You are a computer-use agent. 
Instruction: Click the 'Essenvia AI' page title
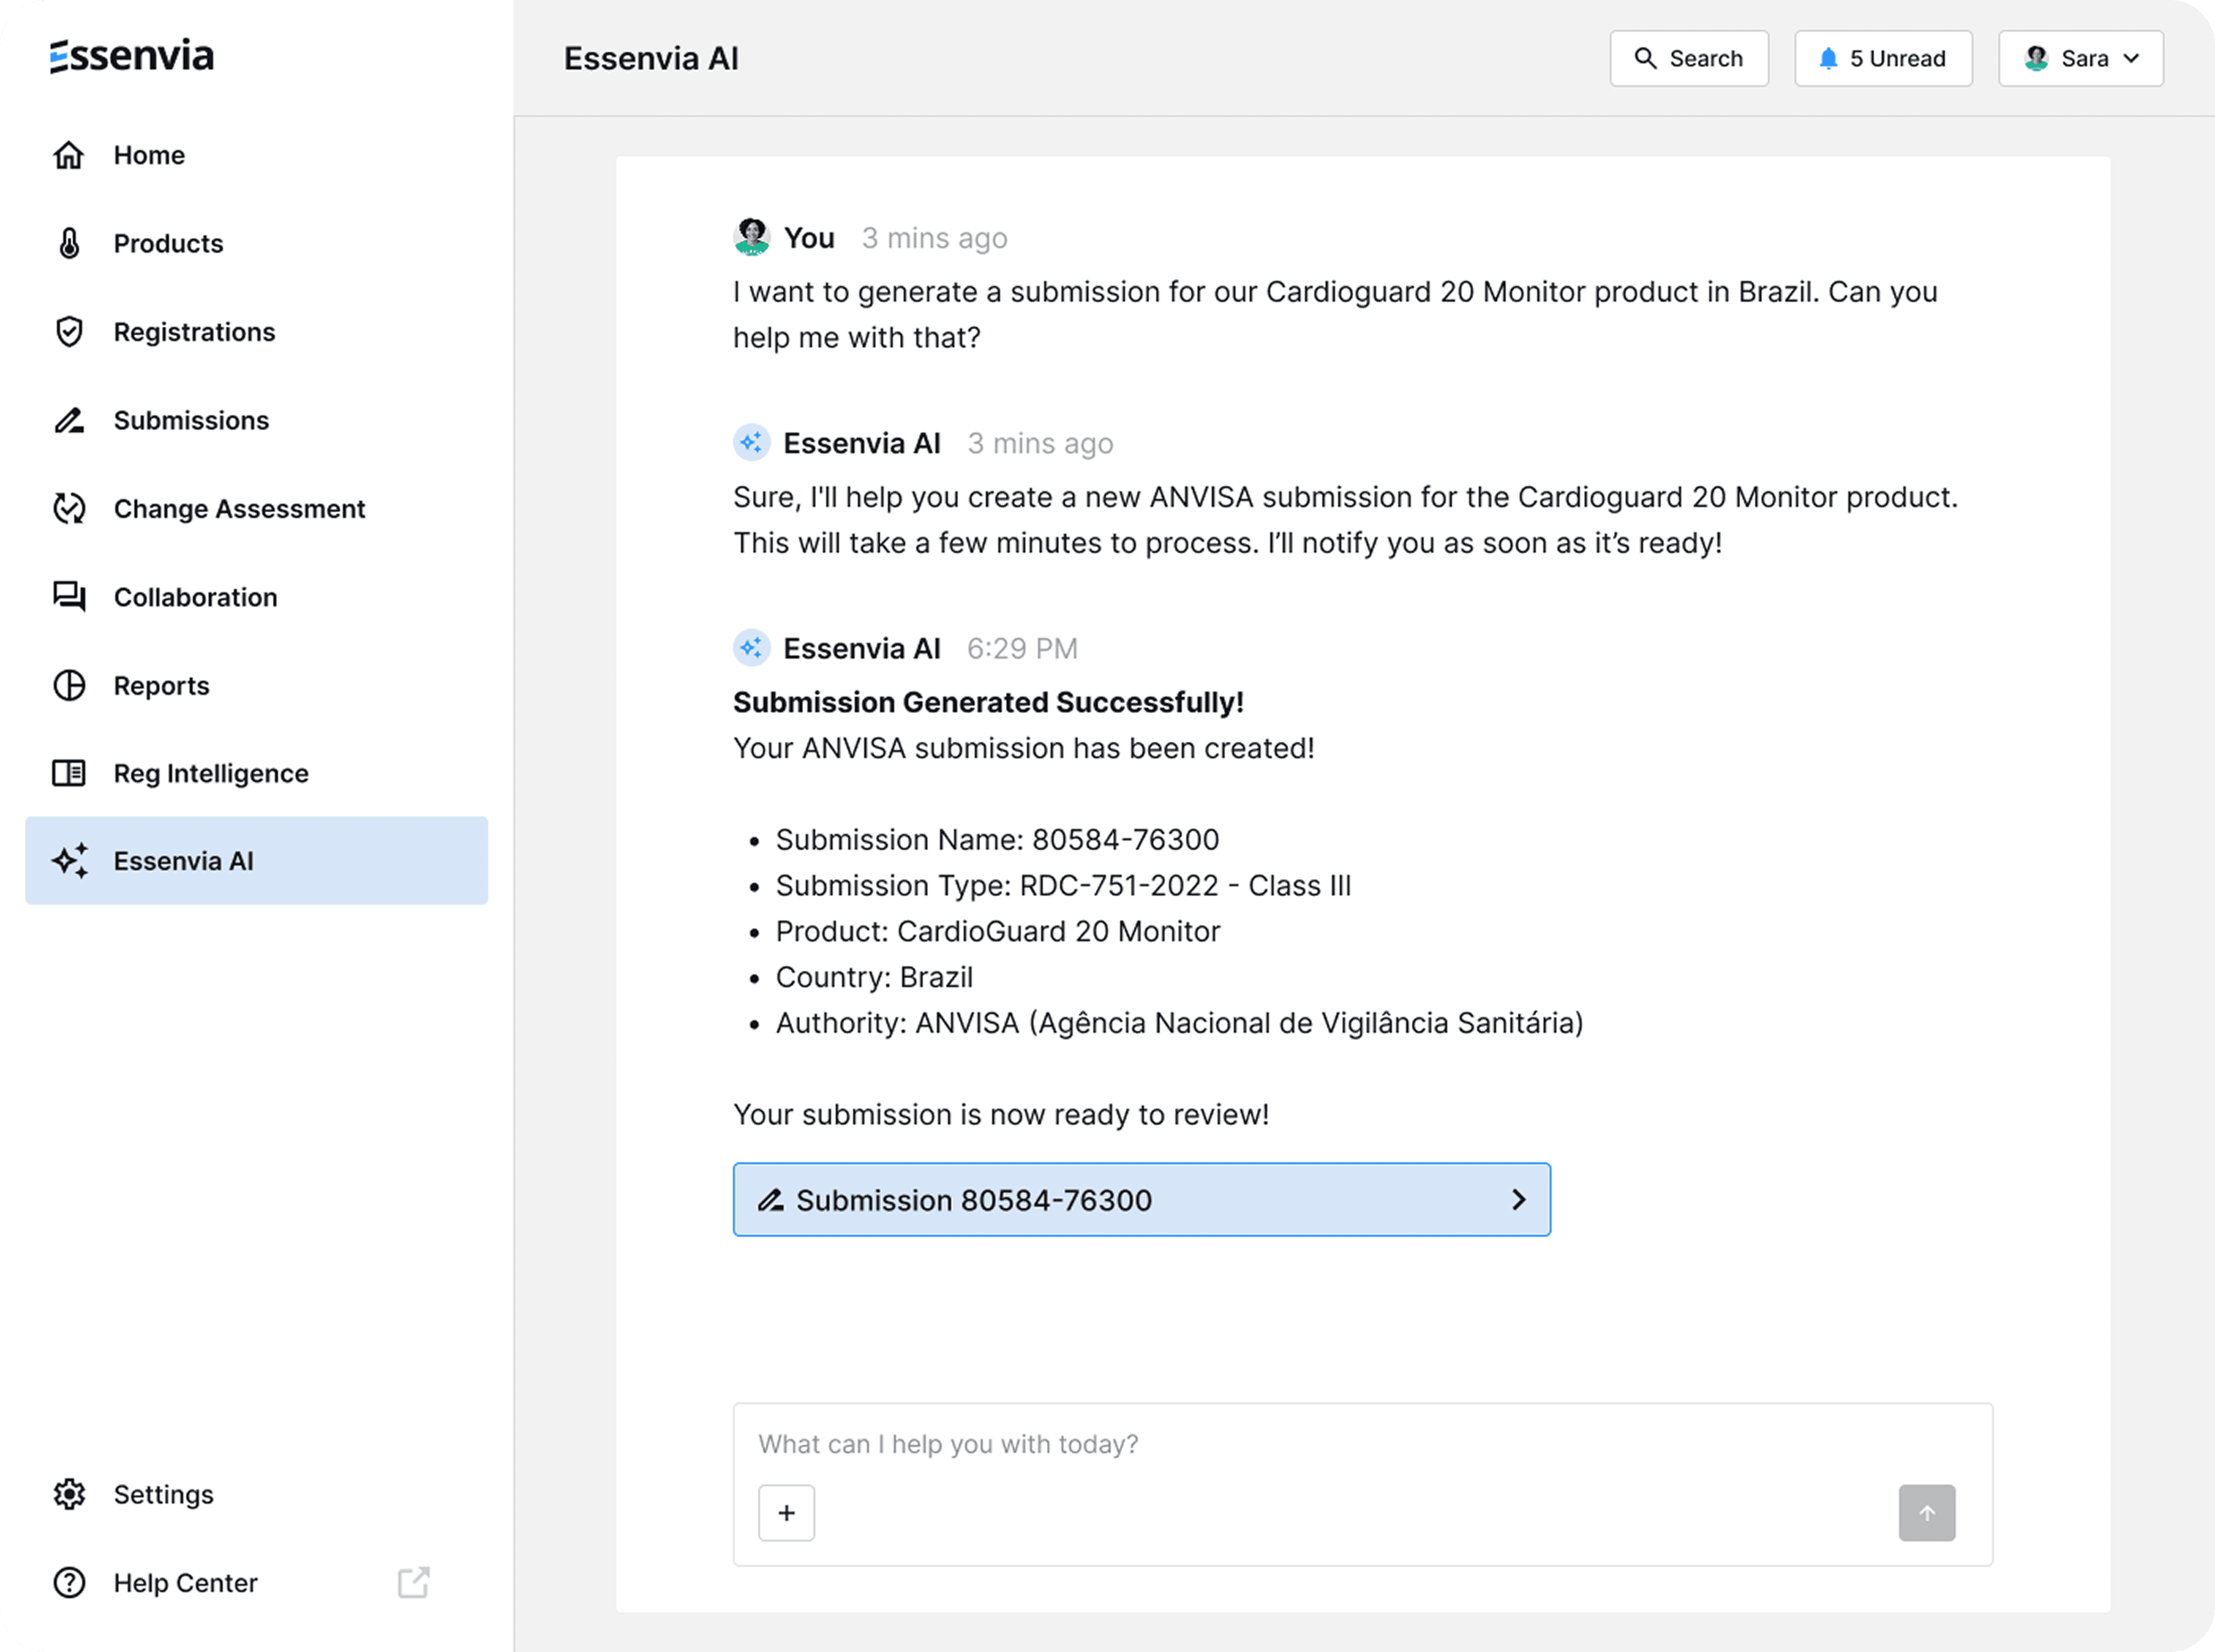(651, 58)
